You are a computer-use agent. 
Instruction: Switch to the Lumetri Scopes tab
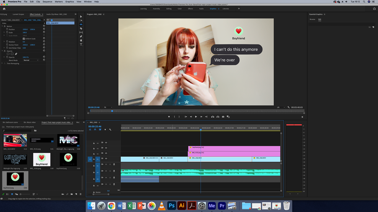pyautogui.click(x=18, y=14)
